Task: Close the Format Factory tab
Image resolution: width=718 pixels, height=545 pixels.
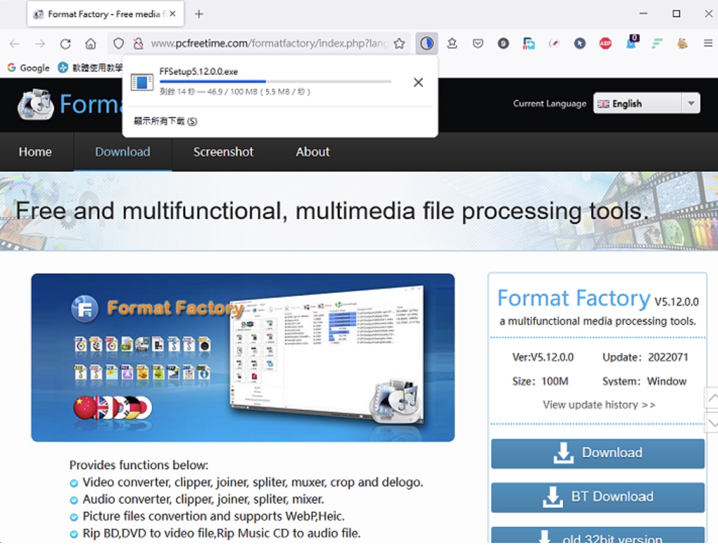Action: 173,14
